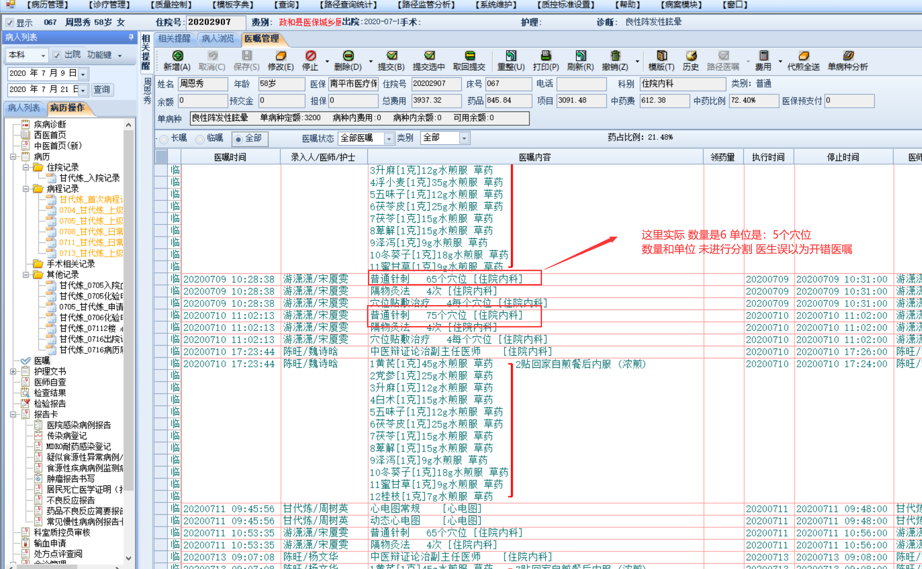Open the 模版(T) template icon
Screen dimensions: 922x569
pos(662,56)
